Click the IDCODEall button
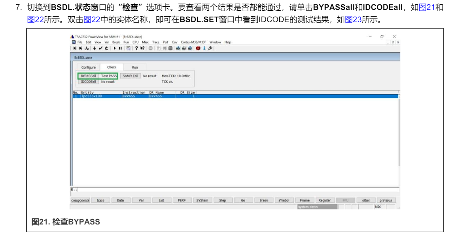The width and height of the screenshot is (458, 232). click(x=89, y=82)
